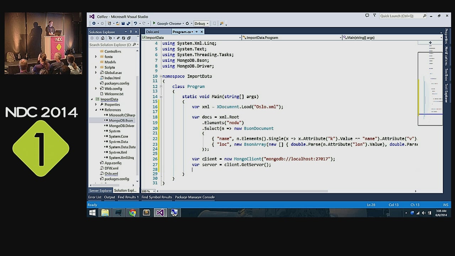455x256 pixels.
Task: Select the Global.asax file
Action: coord(113,73)
